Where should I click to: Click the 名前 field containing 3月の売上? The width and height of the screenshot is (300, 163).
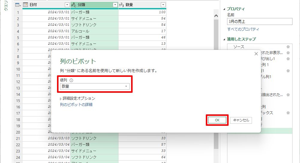259,22
